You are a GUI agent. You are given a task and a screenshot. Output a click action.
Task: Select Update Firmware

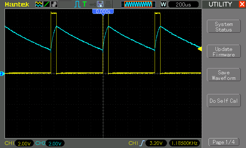pyautogui.click(x=224, y=51)
